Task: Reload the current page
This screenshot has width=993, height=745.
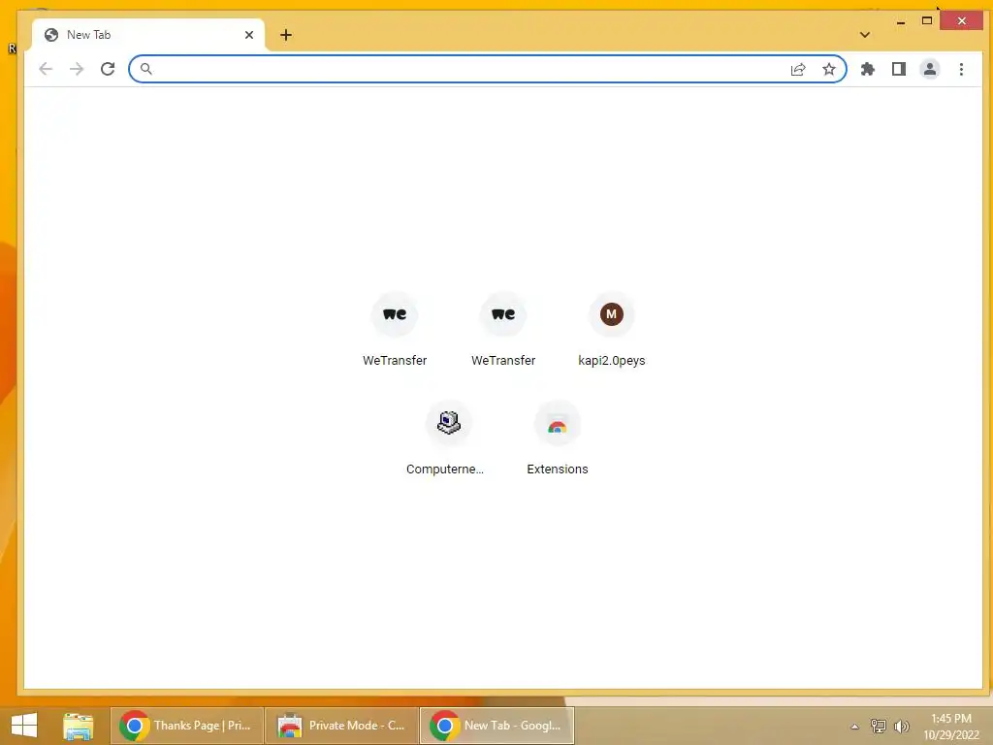Action: 108,69
